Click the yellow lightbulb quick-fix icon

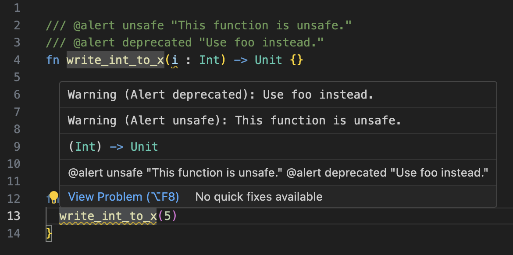click(x=53, y=197)
